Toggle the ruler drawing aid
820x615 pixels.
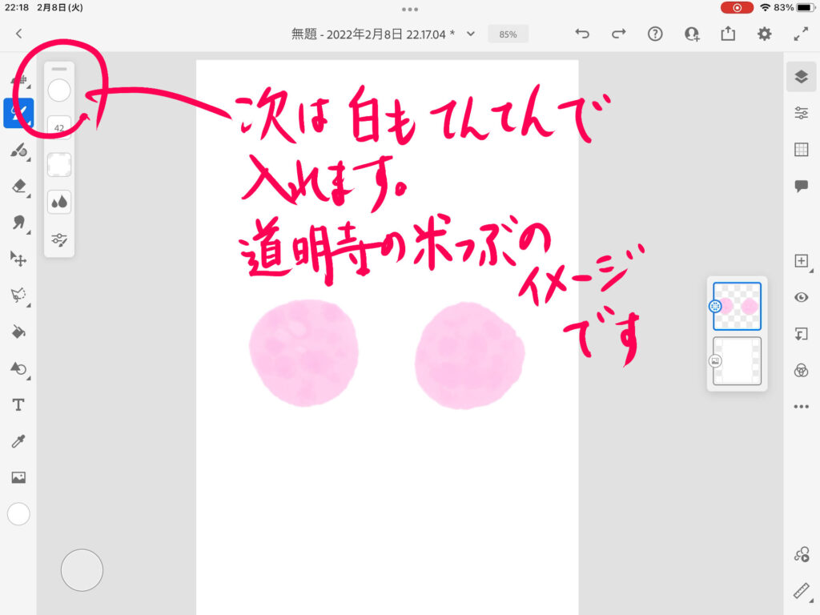point(801,591)
